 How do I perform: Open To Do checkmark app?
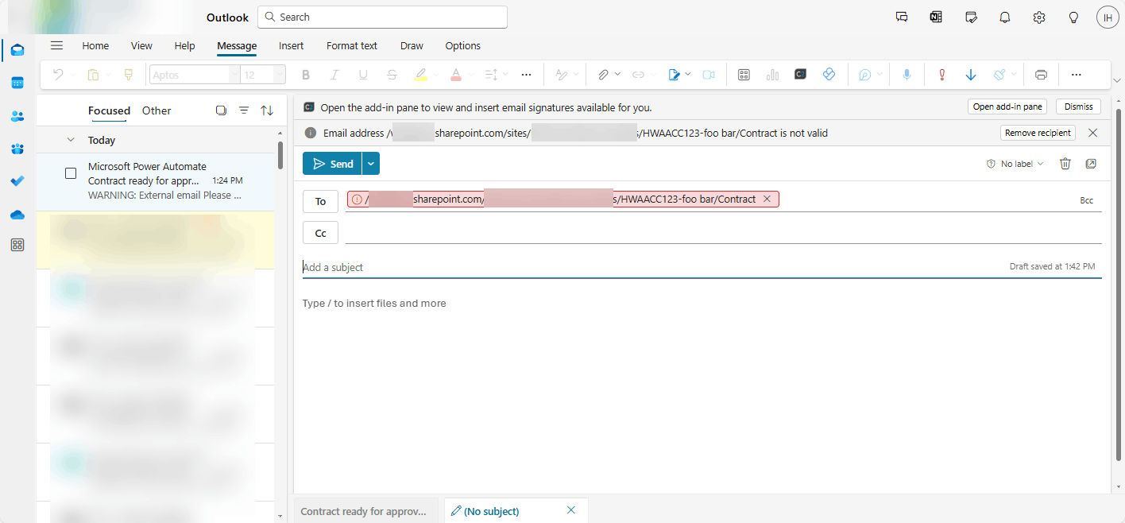(17, 181)
